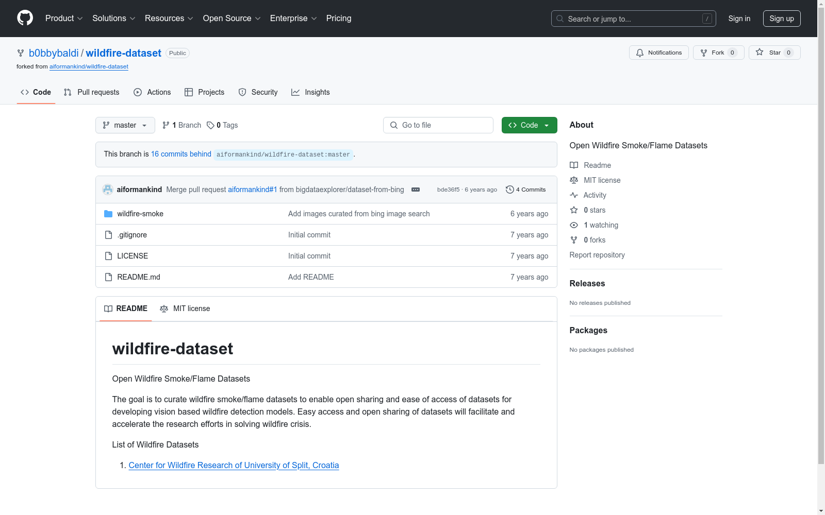View the 0 forks link
The width and height of the screenshot is (825, 515).
(x=588, y=240)
